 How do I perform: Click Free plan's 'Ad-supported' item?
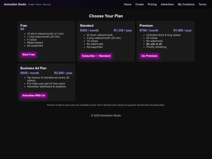tap(35, 46)
